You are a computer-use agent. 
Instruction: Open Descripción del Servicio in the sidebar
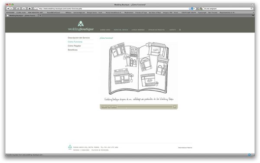(79, 38)
